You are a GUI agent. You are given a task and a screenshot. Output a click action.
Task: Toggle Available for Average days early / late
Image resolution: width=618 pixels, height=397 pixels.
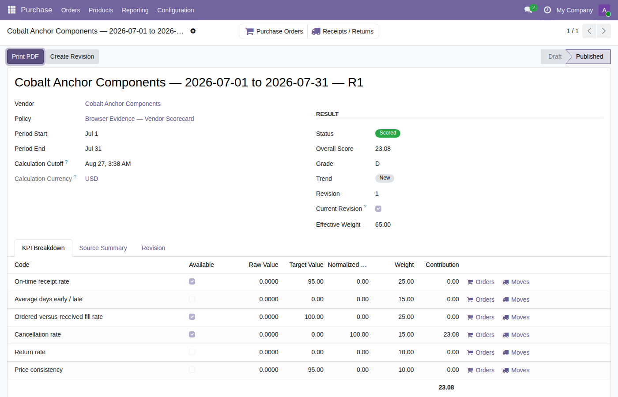(192, 299)
